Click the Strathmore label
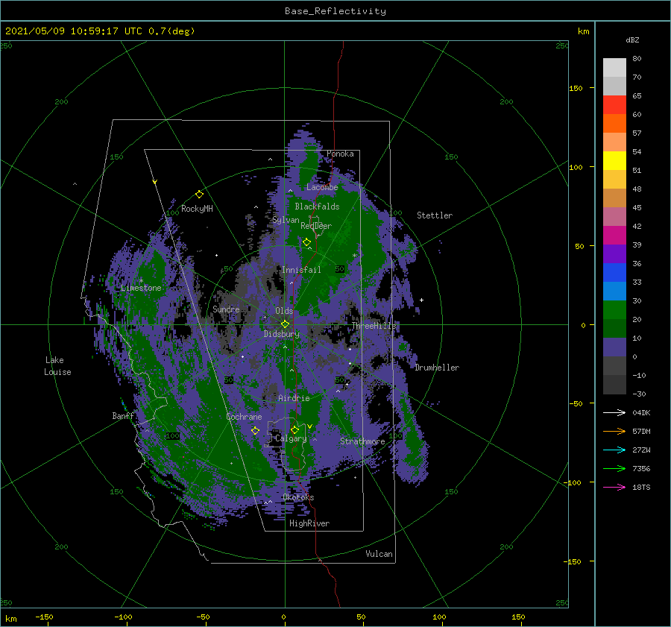 362,441
